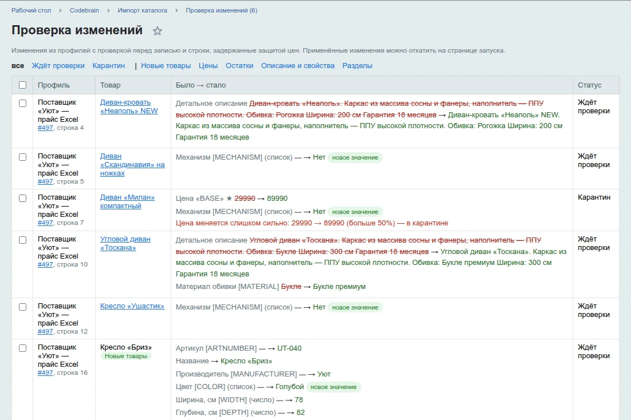Click breadcrumb arrow after Codebrain
631x420 pixels.
[x=108, y=10]
